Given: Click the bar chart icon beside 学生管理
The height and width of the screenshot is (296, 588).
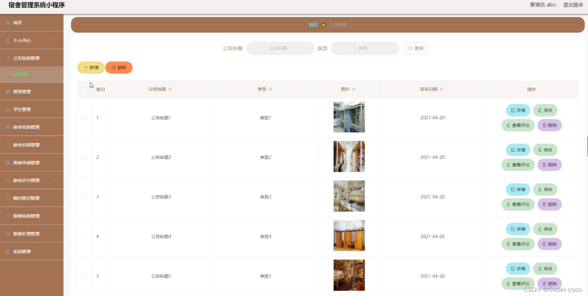Looking at the screenshot, I should (x=8, y=109).
